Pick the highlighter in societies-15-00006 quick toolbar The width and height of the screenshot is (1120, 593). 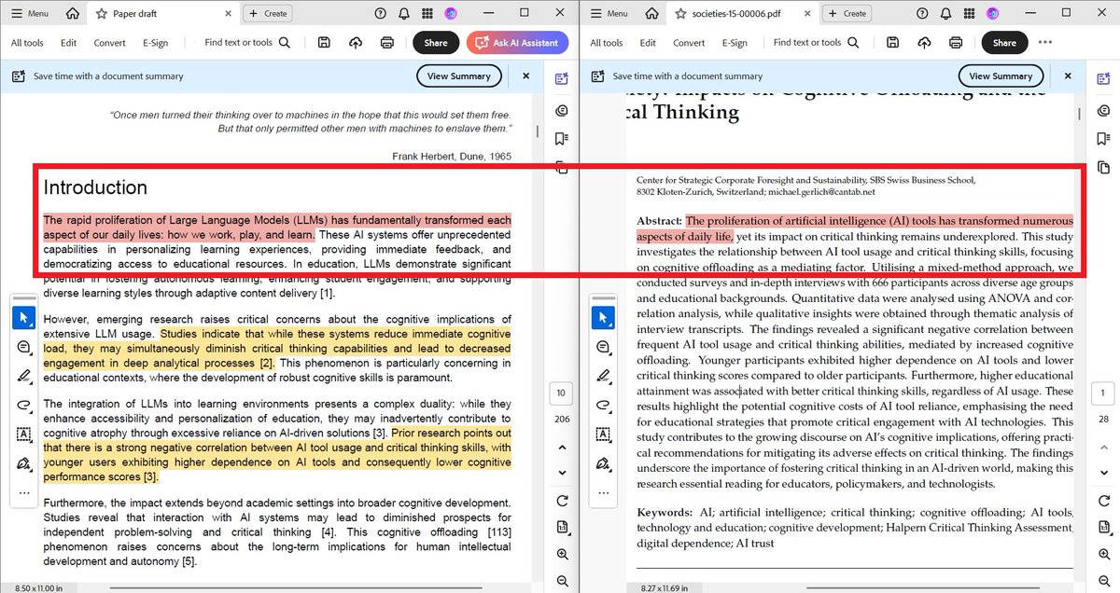point(603,376)
